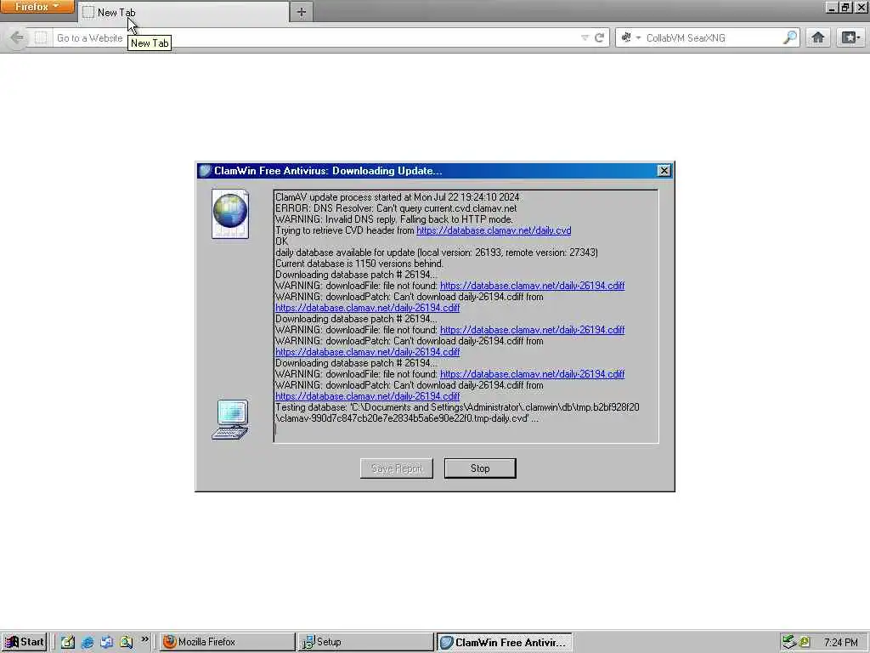This screenshot has width=870, height=653.
Task: Click the magnifying glass search icon
Action: 790,37
